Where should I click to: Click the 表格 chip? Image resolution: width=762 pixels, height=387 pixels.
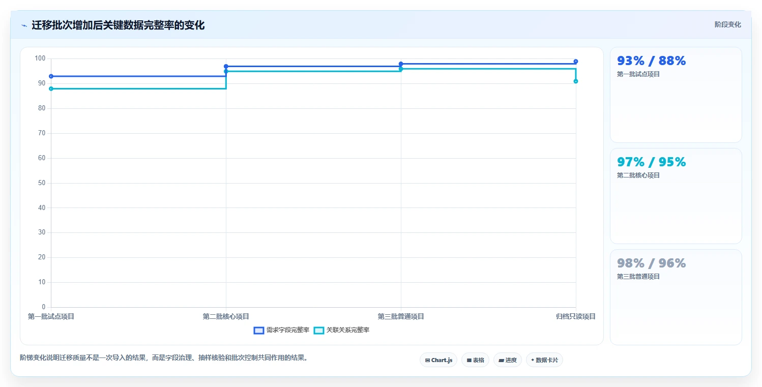(475, 360)
